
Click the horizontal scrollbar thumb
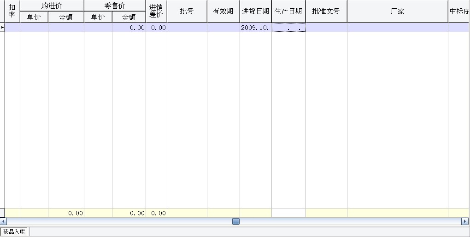click(x=236, y=221)
